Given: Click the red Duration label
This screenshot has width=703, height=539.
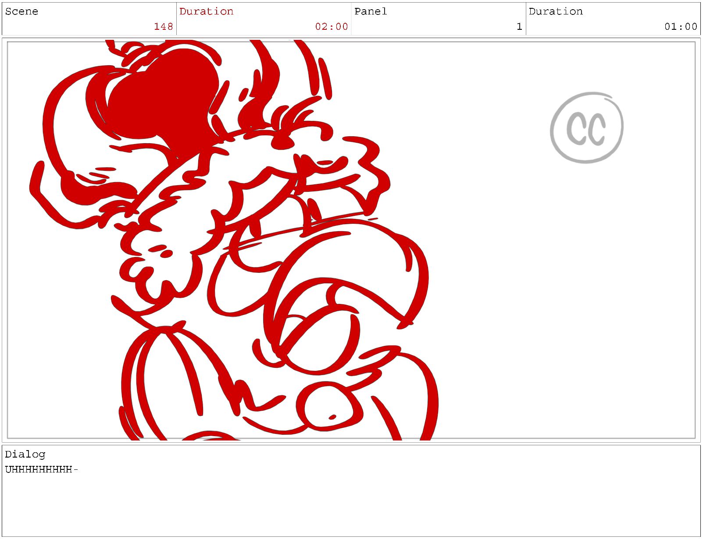Looking at the screenshot, I should (206, 11).
